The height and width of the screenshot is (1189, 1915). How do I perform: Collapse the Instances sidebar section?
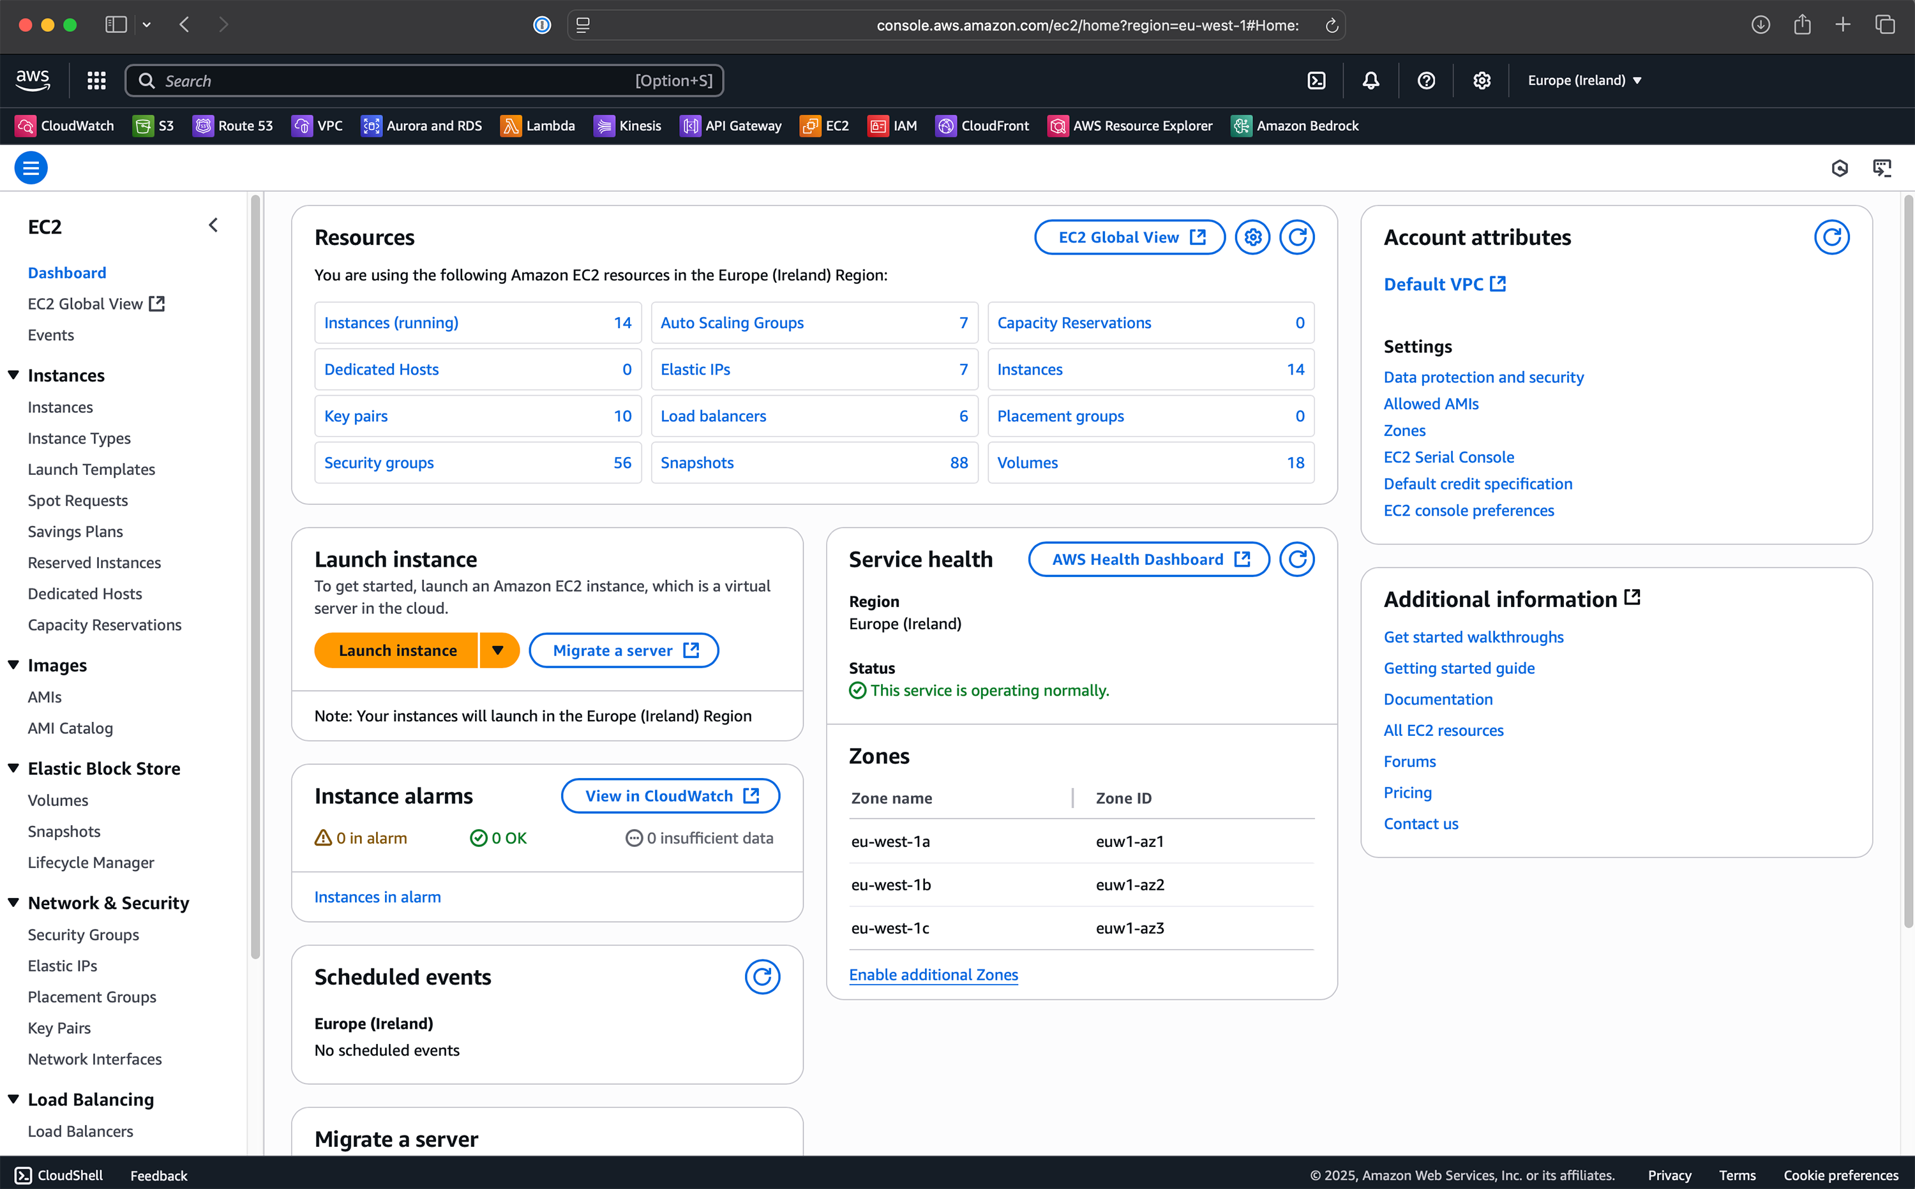(13, 375)
